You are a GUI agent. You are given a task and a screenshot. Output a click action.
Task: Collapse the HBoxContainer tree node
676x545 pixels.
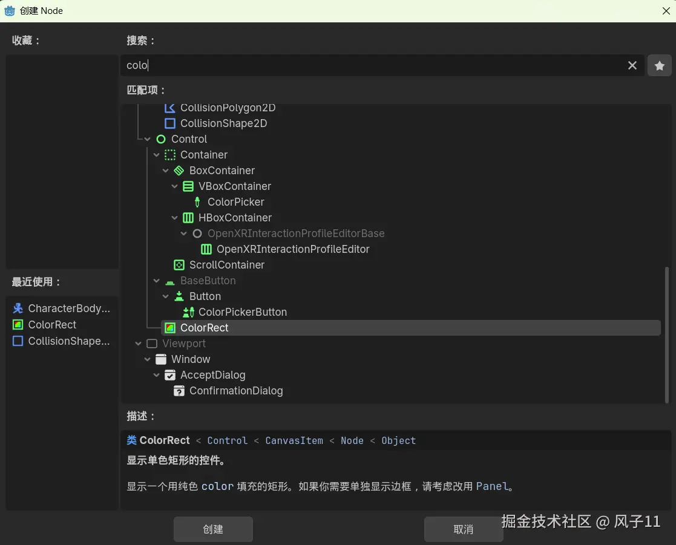point(175,218)
